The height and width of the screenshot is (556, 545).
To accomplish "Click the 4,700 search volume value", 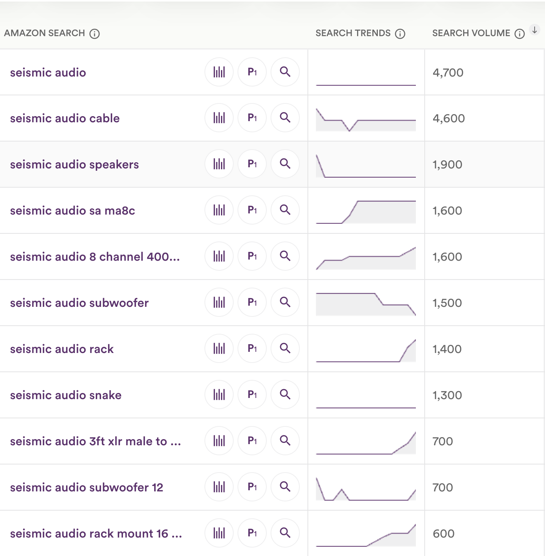I will click(x=448, y=72).
